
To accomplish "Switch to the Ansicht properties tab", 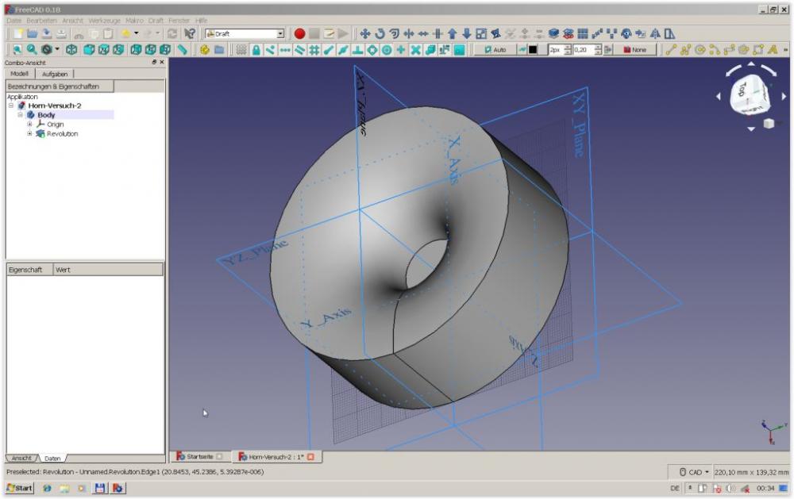I will point(21,458).
